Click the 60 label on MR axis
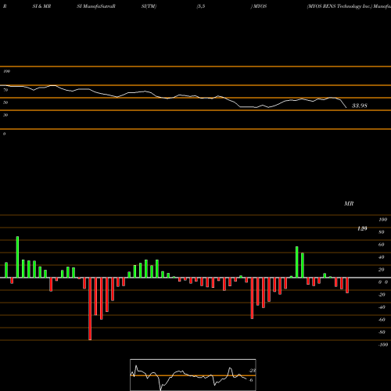Image resolution: width=391 pixels, height=391 pixels. pos(382,245)
